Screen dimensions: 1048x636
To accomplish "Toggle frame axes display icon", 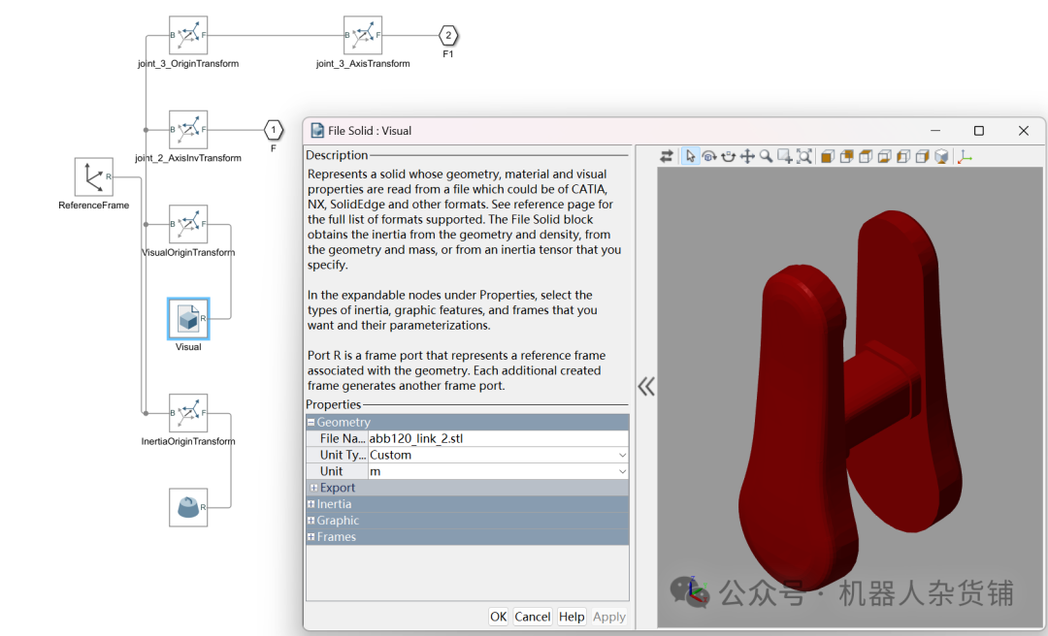I will coord(965,156).
